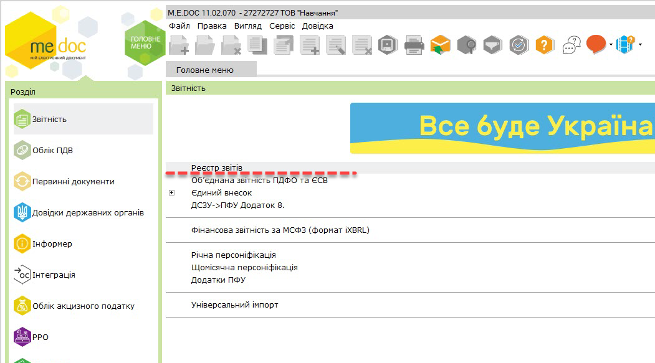Image resolution: width=655 pixels, height=363 pixels.
Task: Open the chat bubbles support icon
Action: pos(571,45)
